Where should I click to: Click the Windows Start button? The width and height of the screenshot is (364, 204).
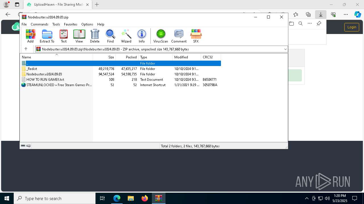pyautogui.click(x=7, y=198)
